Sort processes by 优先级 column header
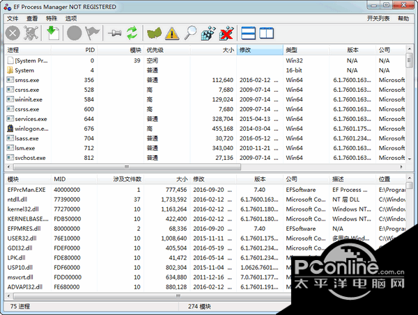The height and width of the screenshot is (315, 418). click(167, 50)
